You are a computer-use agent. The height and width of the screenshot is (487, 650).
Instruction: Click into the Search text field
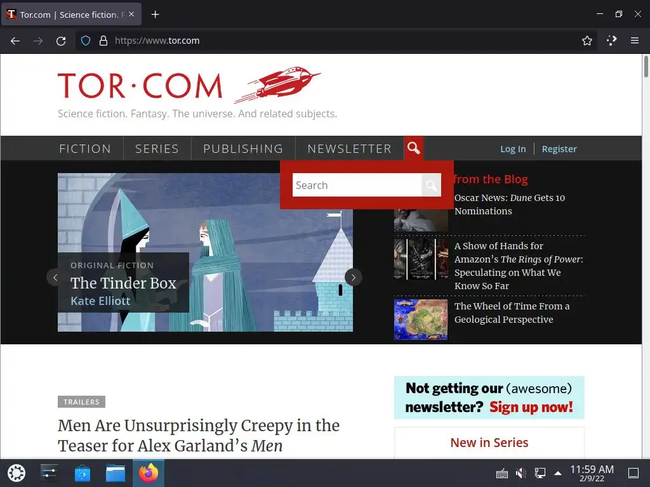357,185
